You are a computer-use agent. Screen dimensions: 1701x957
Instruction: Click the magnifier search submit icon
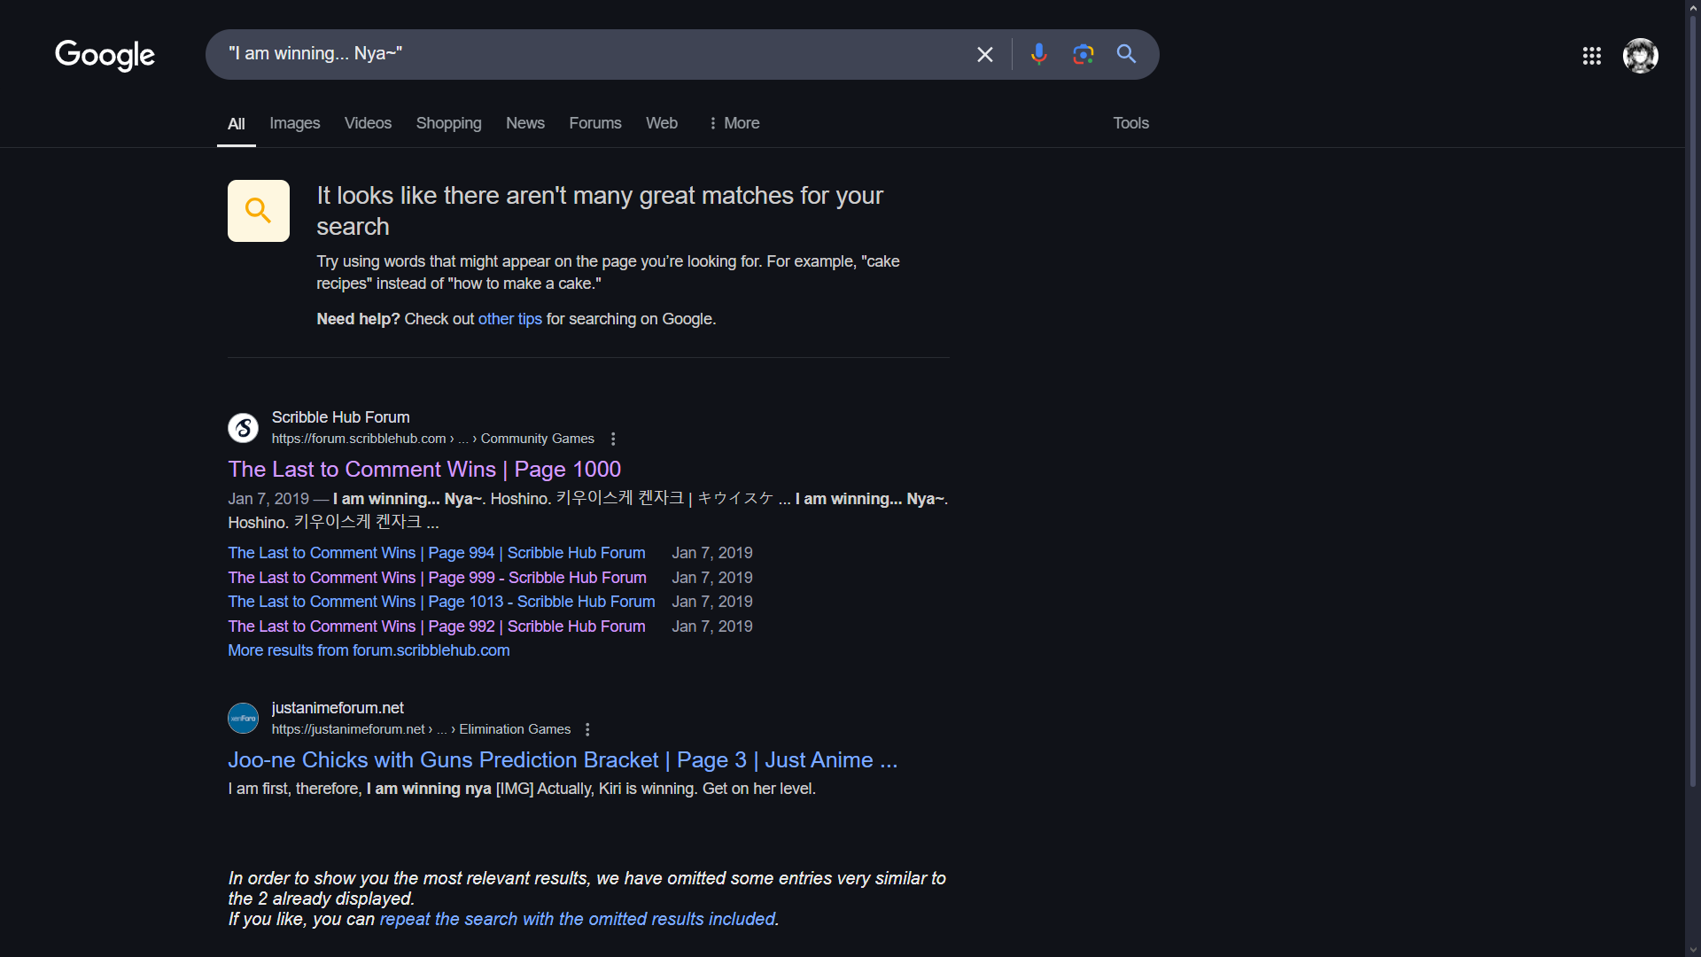[x=1126, y=55]
